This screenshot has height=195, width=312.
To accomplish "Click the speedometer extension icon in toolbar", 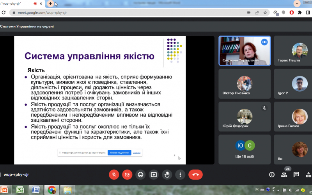I will click(x=276, y=13).
